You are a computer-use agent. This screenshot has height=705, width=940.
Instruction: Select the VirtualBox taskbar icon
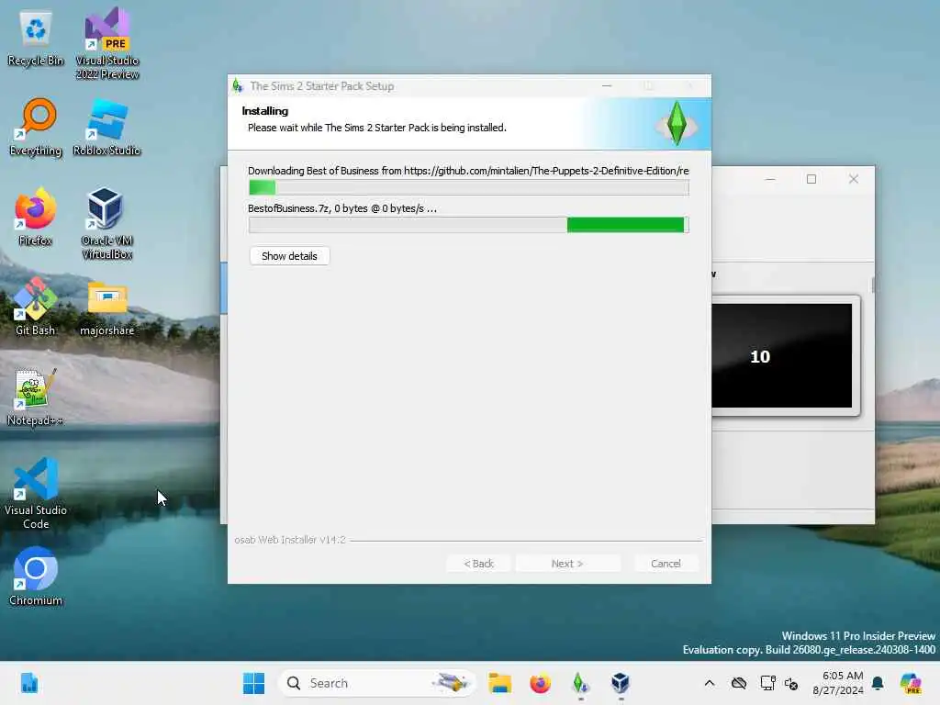click(x=620, y=683)
